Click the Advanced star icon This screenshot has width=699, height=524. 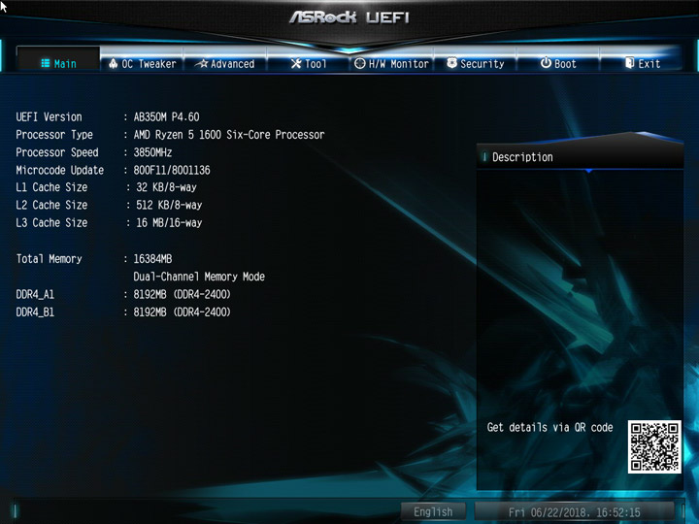tap(202, 64)
